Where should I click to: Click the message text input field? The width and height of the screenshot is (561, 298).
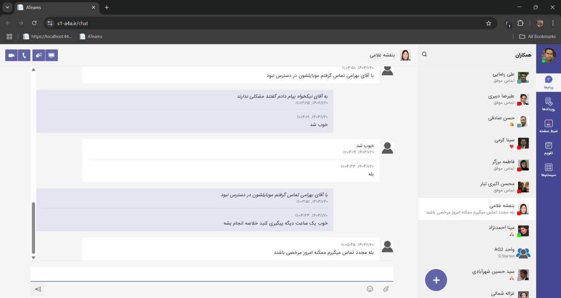click(x=212, y=274)
